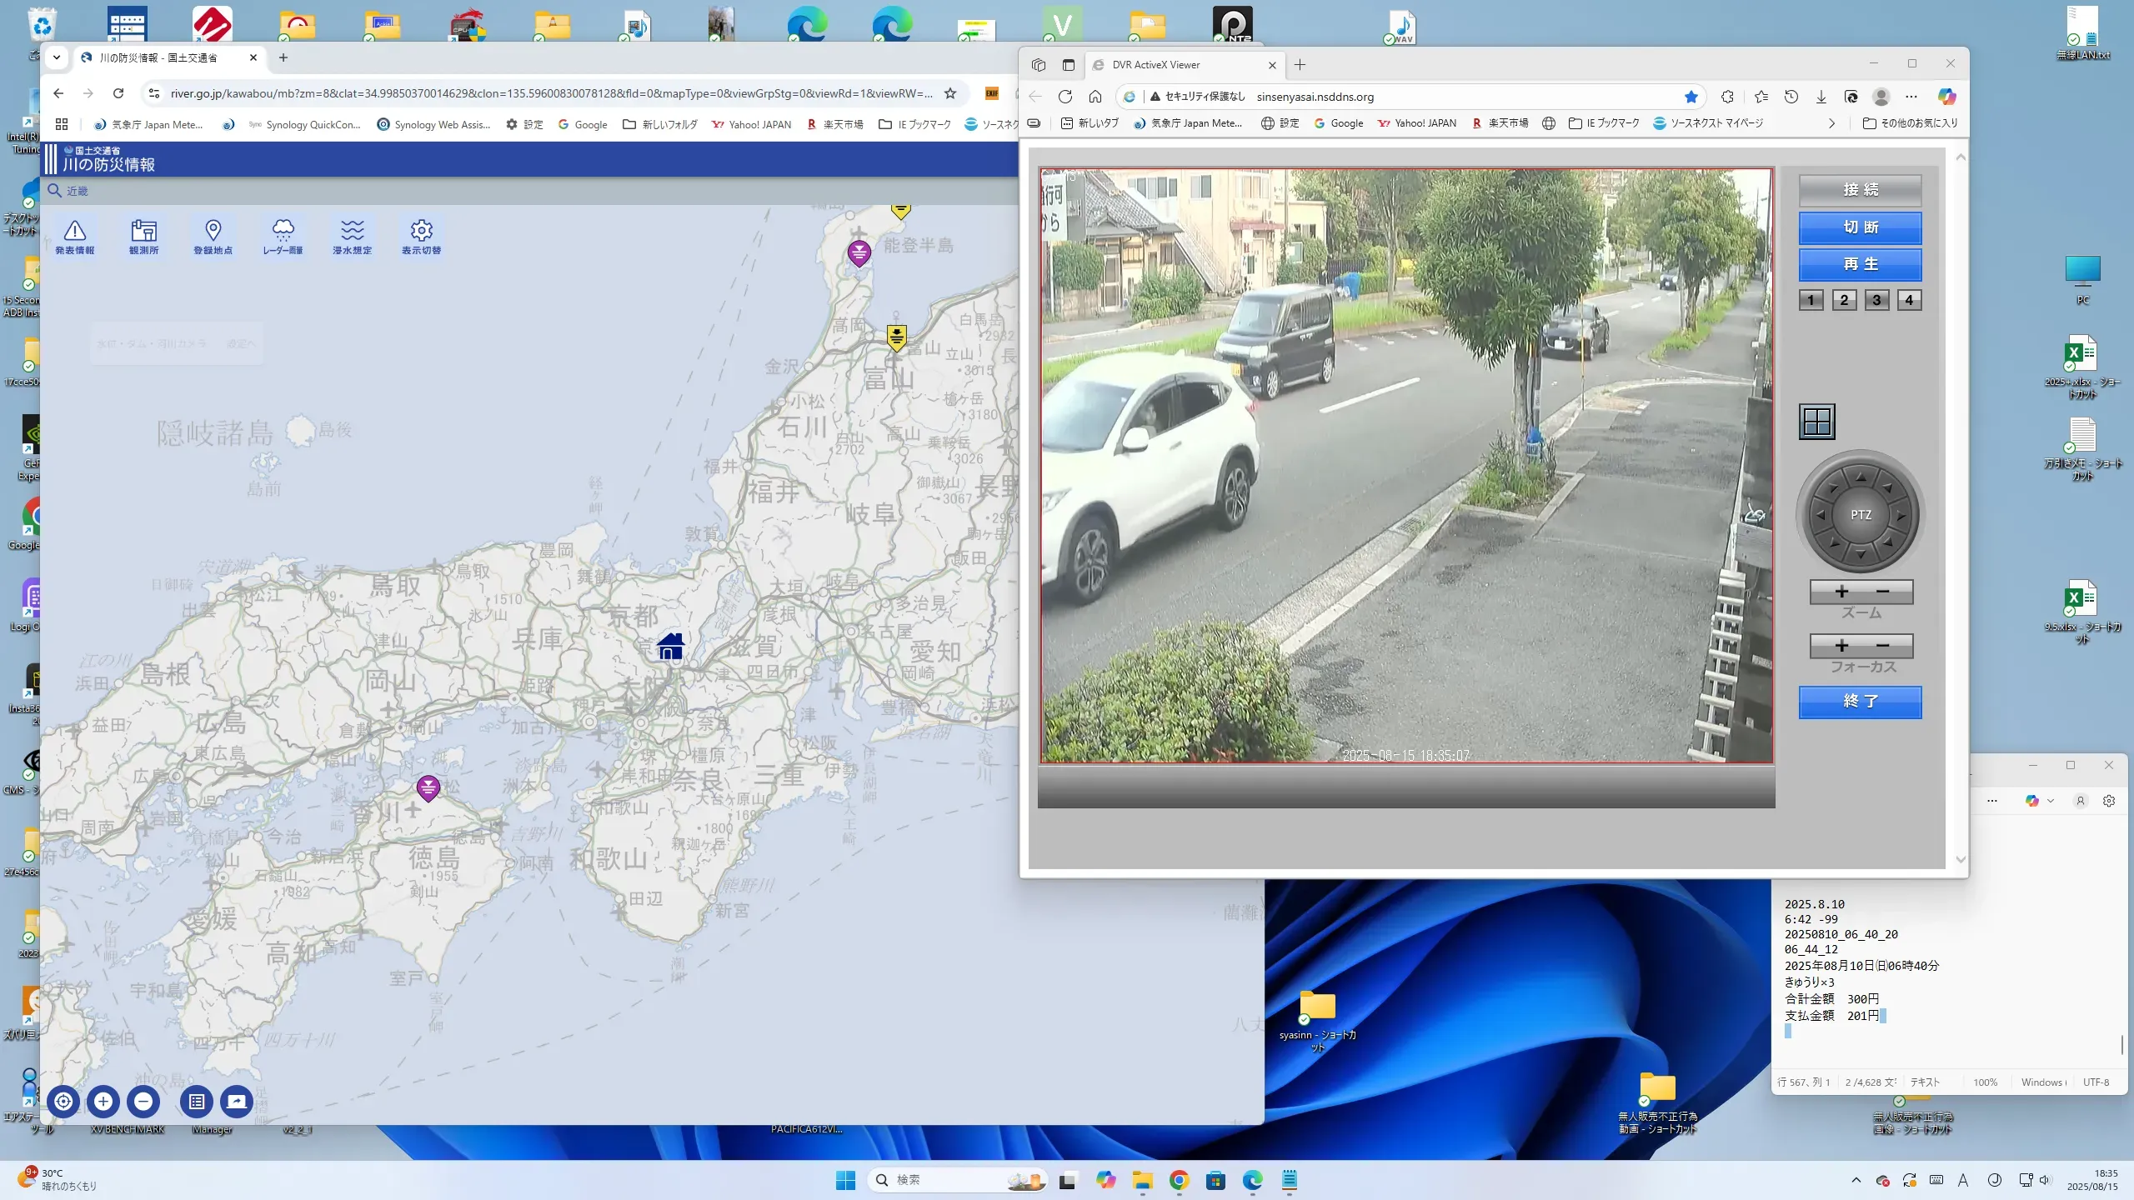The width and height of the screenshot is (2134, 1200).
Task: Expand the tab search chevron in Chrome
Action: pos(56,57)
